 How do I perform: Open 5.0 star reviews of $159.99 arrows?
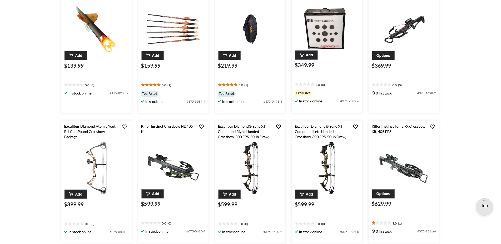click(x=156, y=85)
